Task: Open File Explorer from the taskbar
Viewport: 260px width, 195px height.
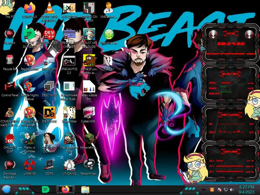Action: point(85,189)
